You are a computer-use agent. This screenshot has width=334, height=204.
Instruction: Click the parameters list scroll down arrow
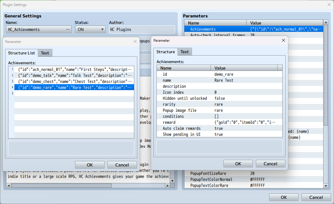click(326, 186)
